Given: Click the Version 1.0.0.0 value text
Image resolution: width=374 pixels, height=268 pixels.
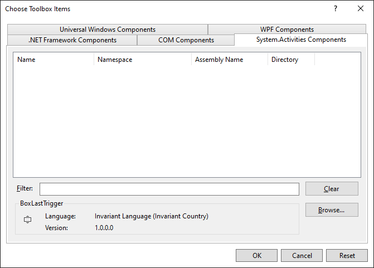Looking at the screenshot, I should click(104, 228).
